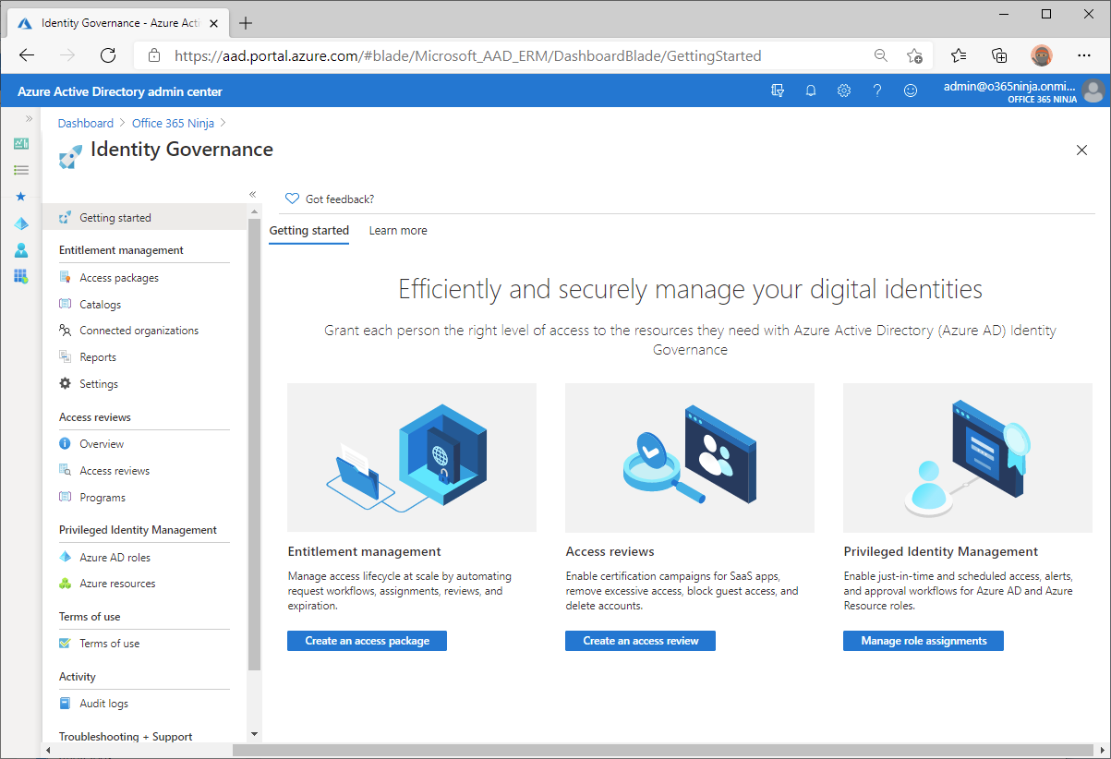Image resolution: width=1111 pixels, height=759 pixels.
Task: Expand the collapsed left icon rail chevron
Action: 30,117
